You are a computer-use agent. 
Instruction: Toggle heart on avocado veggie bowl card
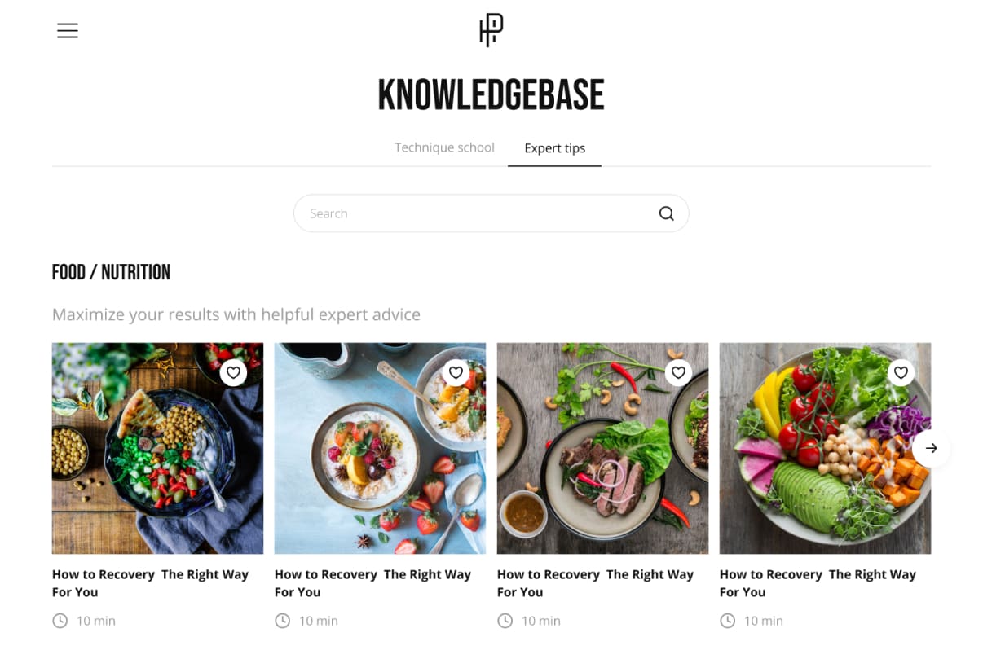pyautogui.click(x=901, y=372)
